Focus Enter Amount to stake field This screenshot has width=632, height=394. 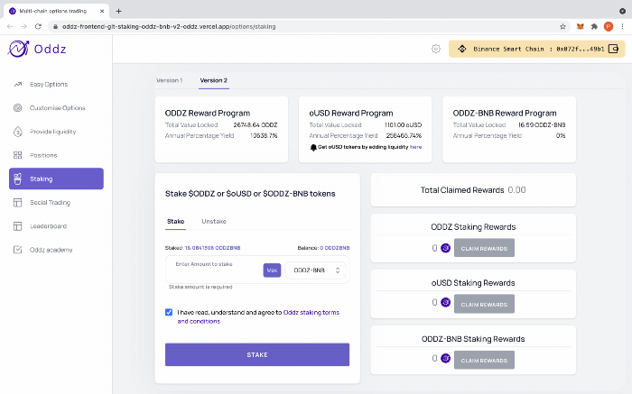click(215, 270)
